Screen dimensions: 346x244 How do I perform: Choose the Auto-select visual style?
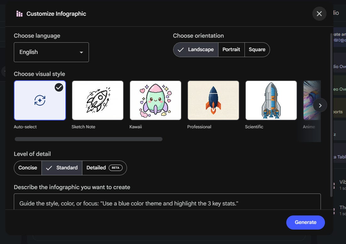pyautogui.click(x=40, y=100)
